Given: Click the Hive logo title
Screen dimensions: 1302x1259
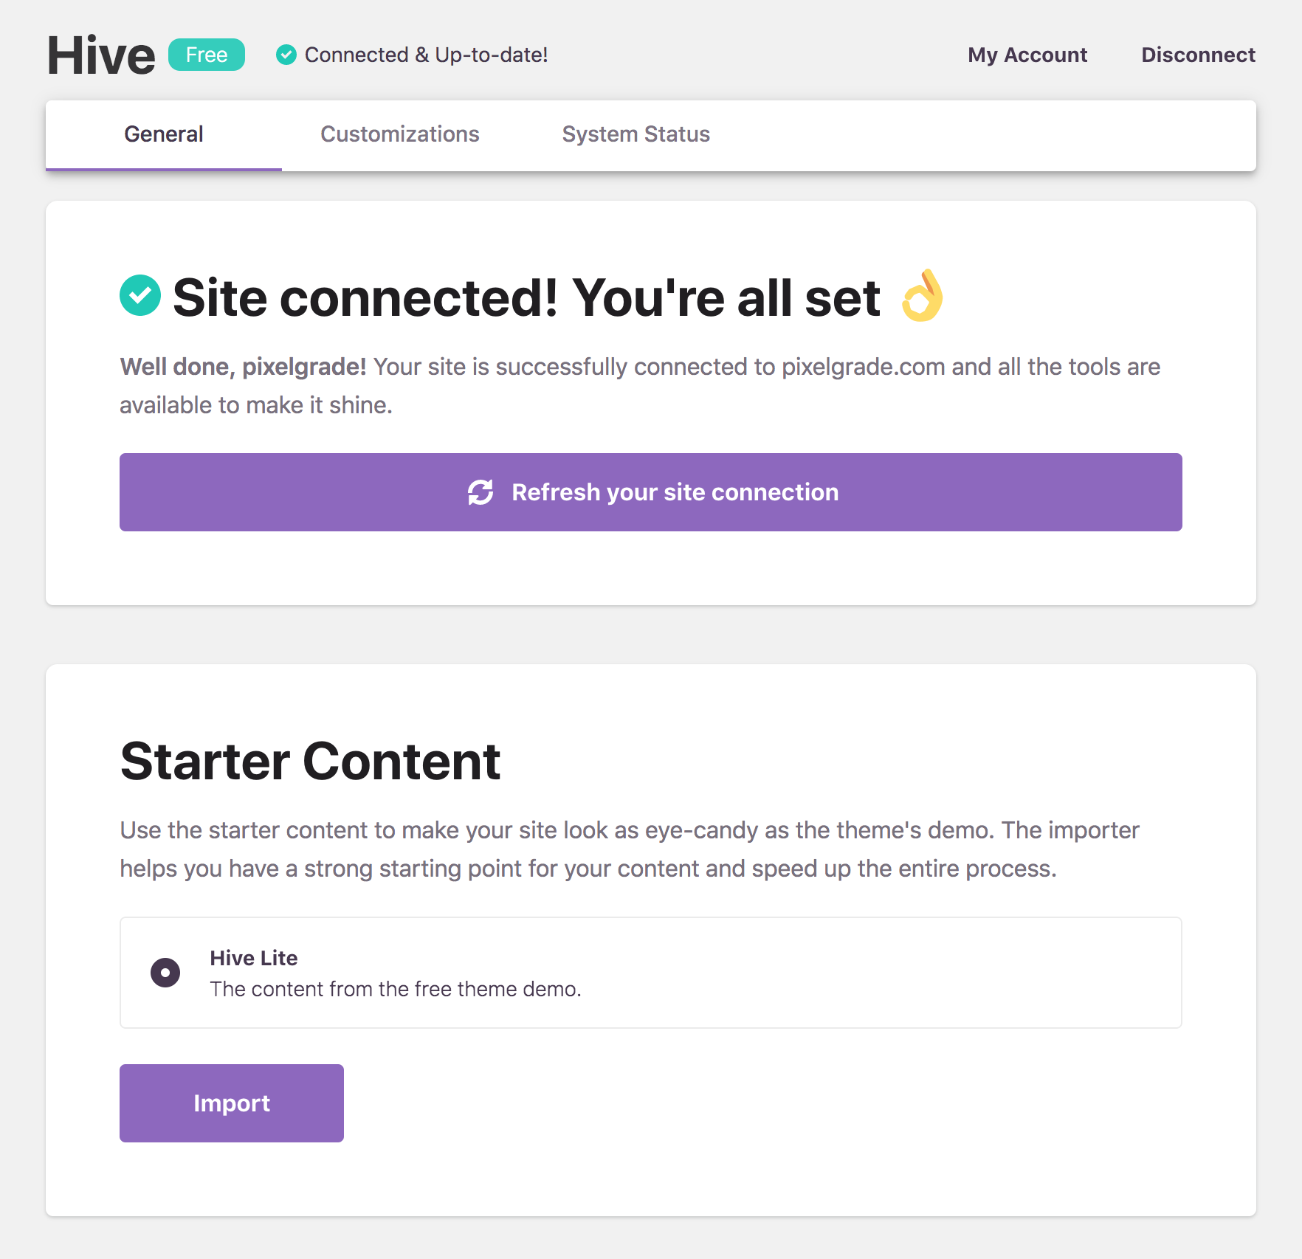Looking at the screenshot, I should tap(101, 55).
